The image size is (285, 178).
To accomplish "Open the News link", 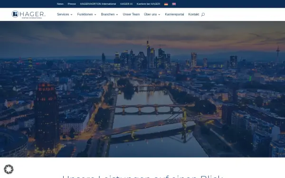I will click(x=60, y=4).
